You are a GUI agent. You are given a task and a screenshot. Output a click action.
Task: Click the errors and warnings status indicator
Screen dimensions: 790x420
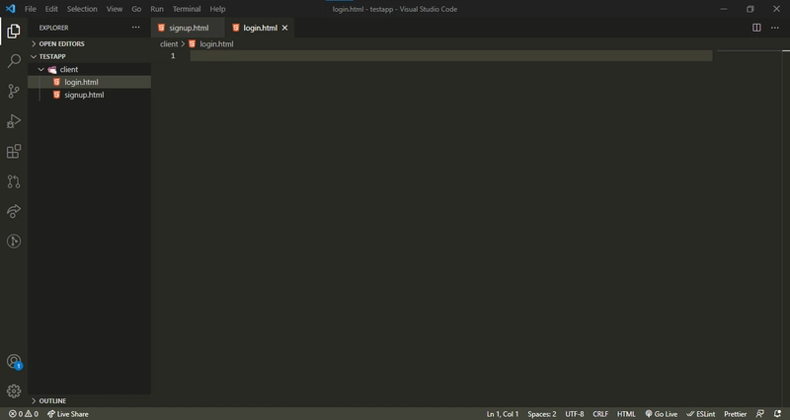click(x=23, y=414)
